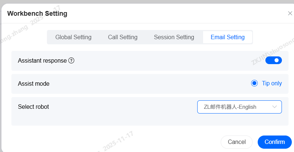Click the Assist mode label
This screenshot has width=294, height=152.
(x=34, y=84)
